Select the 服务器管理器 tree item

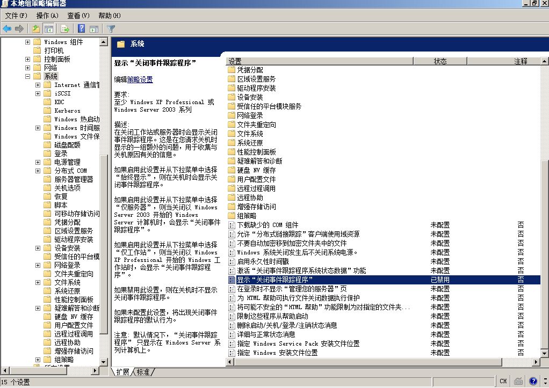(x=74, y=179)
